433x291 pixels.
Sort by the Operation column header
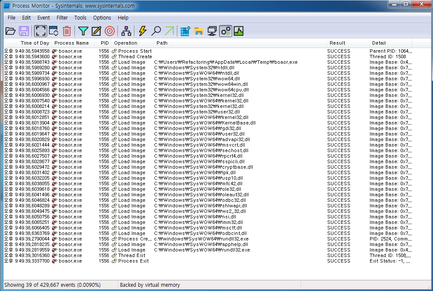point(133,43)
